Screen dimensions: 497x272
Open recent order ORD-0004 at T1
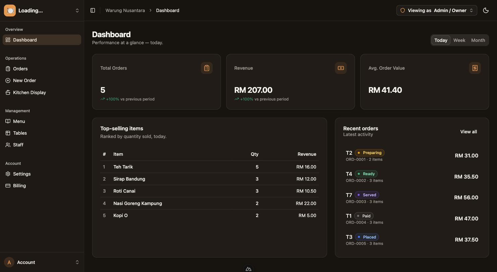click(x=412, y=219)
